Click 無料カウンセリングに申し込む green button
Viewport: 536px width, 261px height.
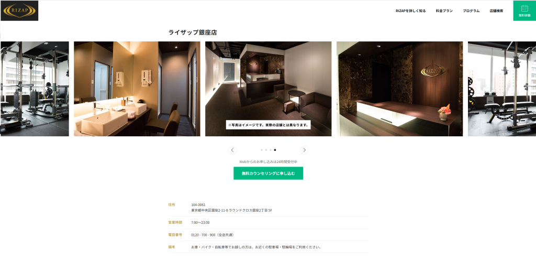pyautogui.click(x=268, y=173)
